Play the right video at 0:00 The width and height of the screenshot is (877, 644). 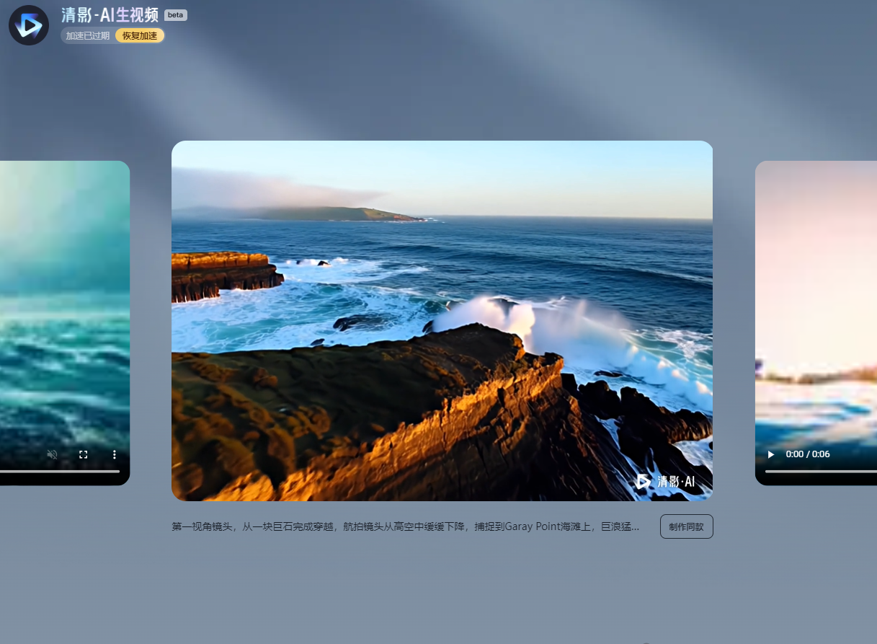point(771,454)
